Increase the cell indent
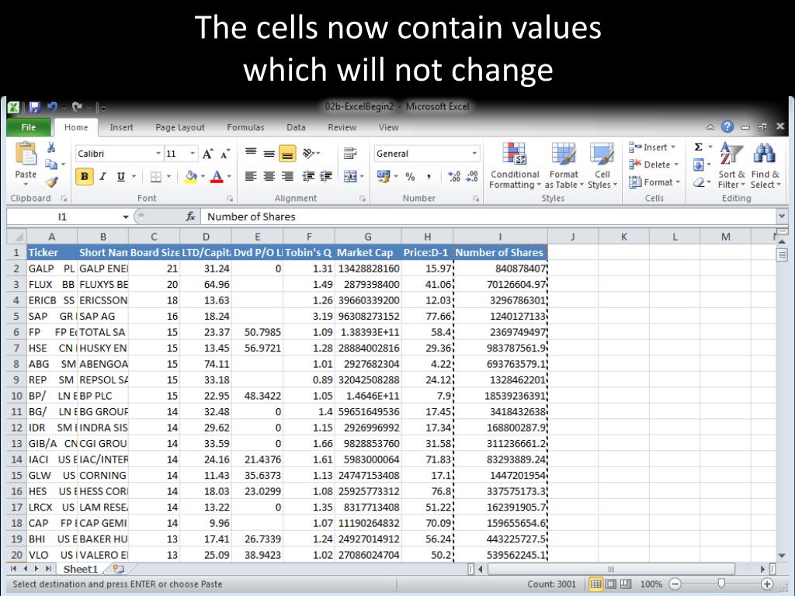 tap(325, 176)
